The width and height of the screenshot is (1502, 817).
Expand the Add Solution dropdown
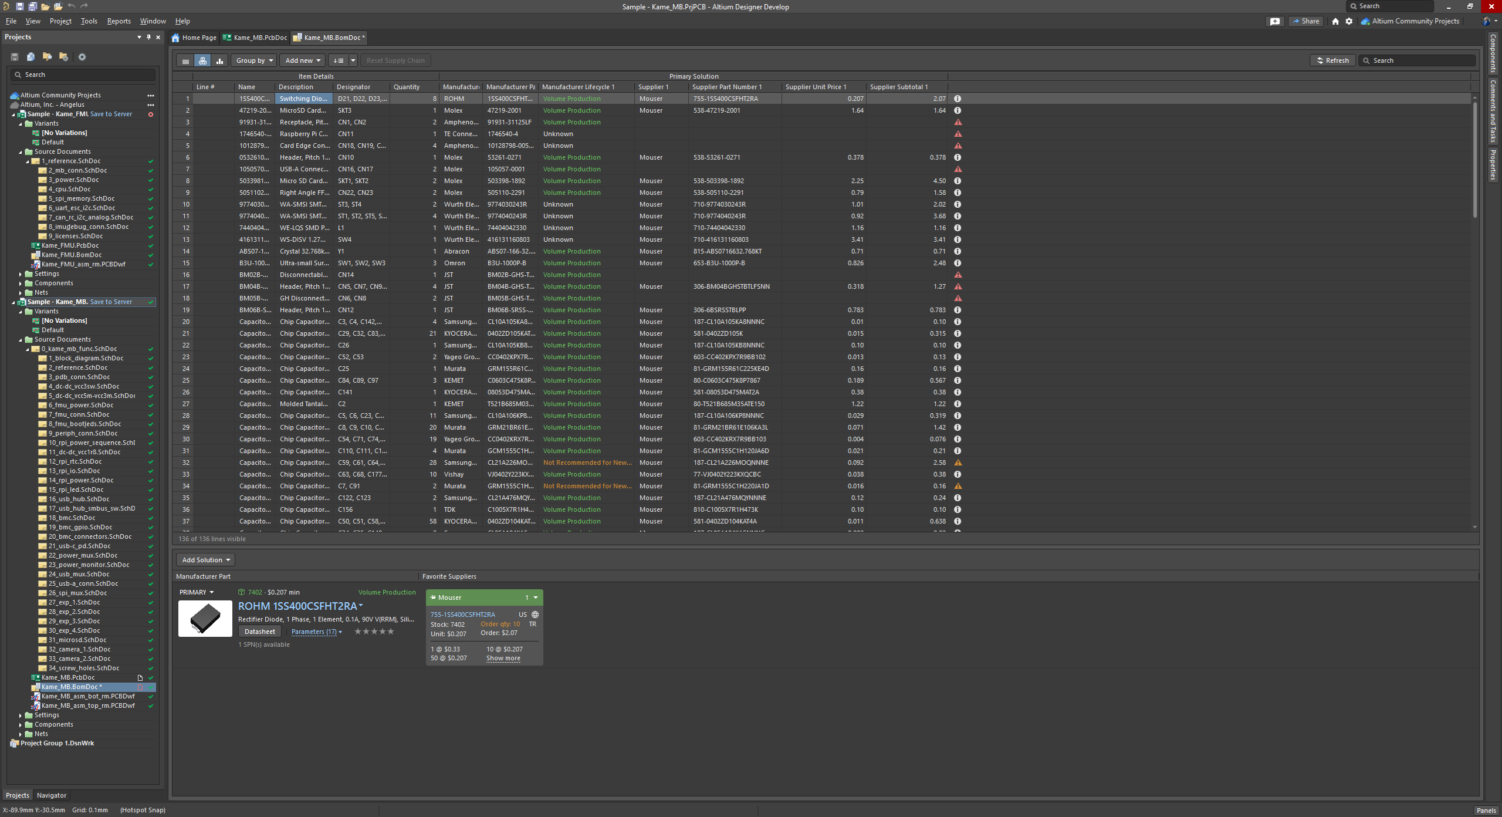205,560
